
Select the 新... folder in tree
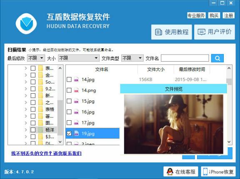[x=50, y=96]
